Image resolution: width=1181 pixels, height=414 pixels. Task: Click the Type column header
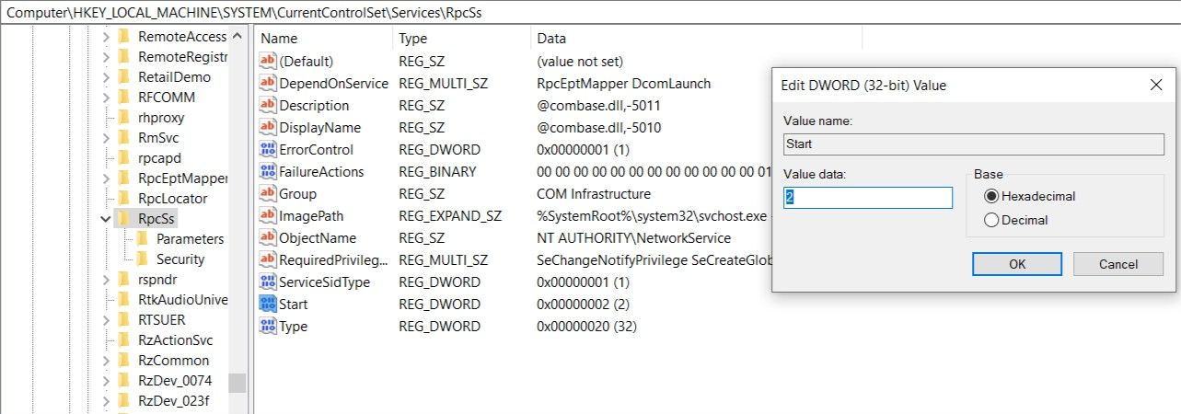click(460, 39)
